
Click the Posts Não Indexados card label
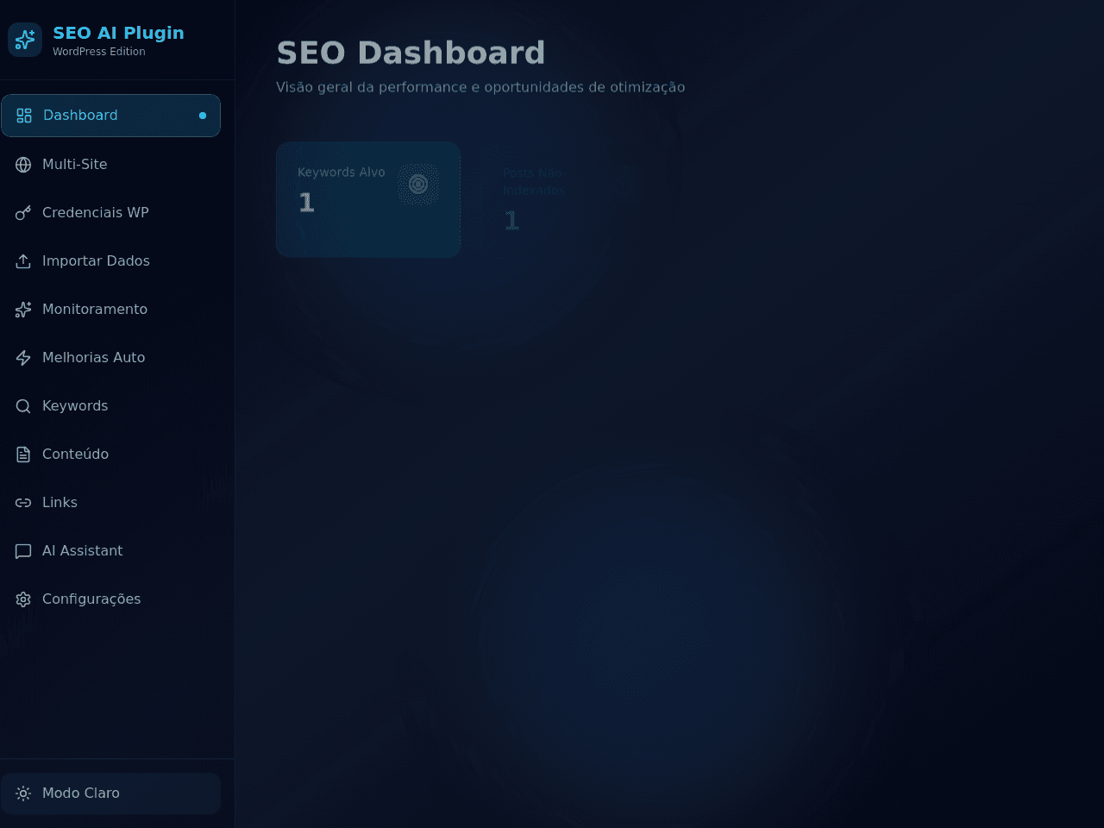click(x=534, y=182)
